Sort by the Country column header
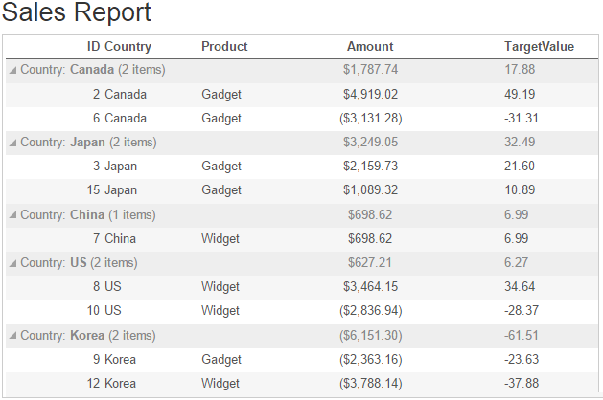 (128, 46)
